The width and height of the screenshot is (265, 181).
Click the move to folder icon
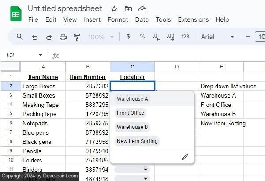point(128,9)
